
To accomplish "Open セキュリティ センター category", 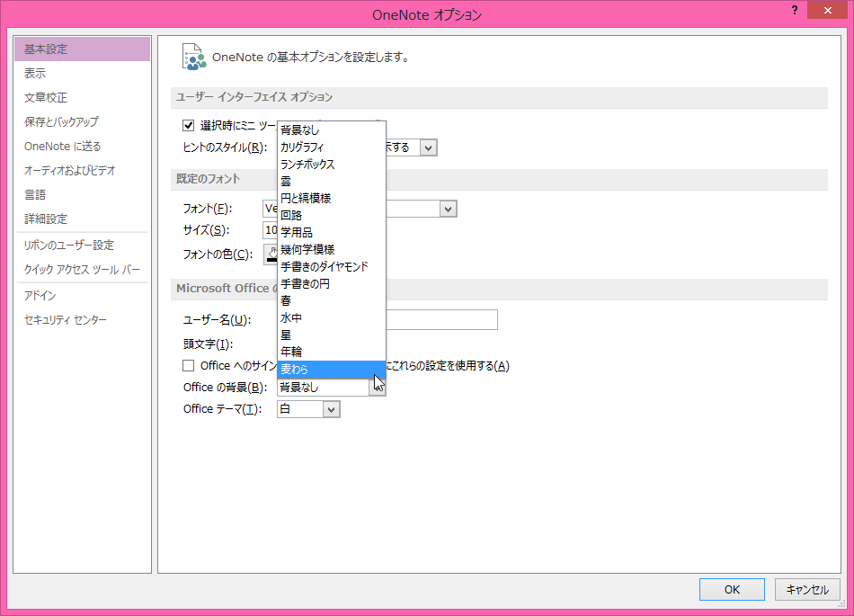I will 82,320.
